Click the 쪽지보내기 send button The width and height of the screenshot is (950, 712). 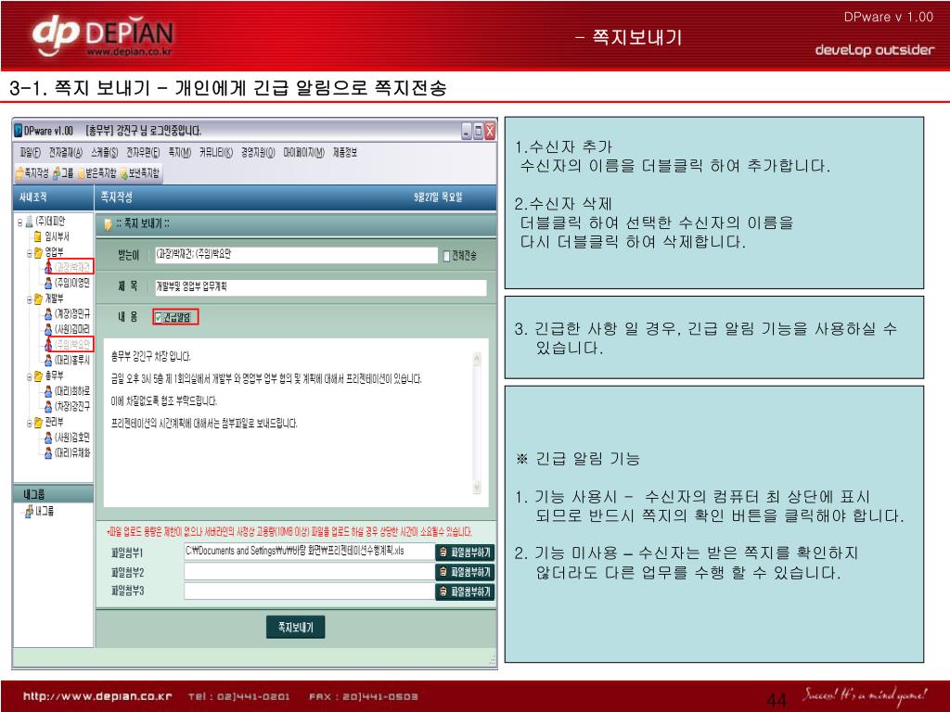[296, 628]
